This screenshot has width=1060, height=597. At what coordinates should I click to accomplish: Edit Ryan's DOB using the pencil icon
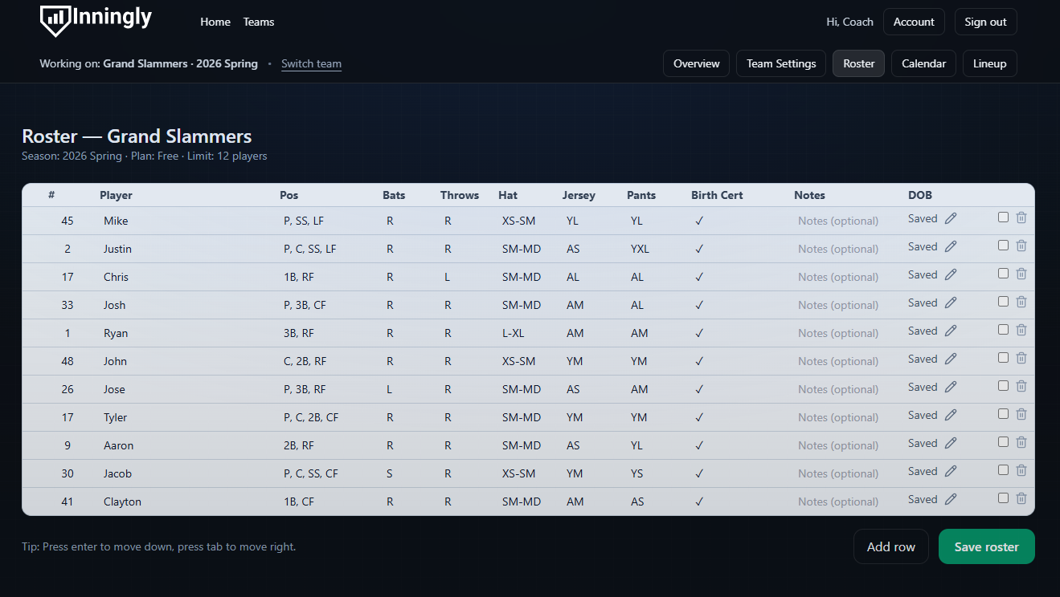[x=951, y=330]
